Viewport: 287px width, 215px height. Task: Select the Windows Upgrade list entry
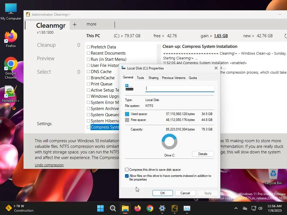105,96
